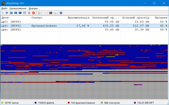The width and height of the screenshot is (169, 105).
Task: Click the 588 стиснутих status text
Action: pos(112,103)
